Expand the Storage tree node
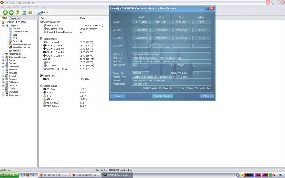This screenshot has height=178, width=285. coord(3,70)
